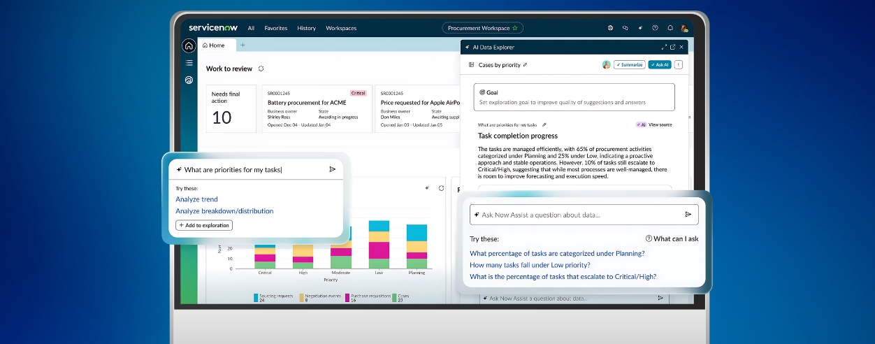Screen dimensions: 875x344
Task: Select the Home tab
Action: (x=214, y=45)
